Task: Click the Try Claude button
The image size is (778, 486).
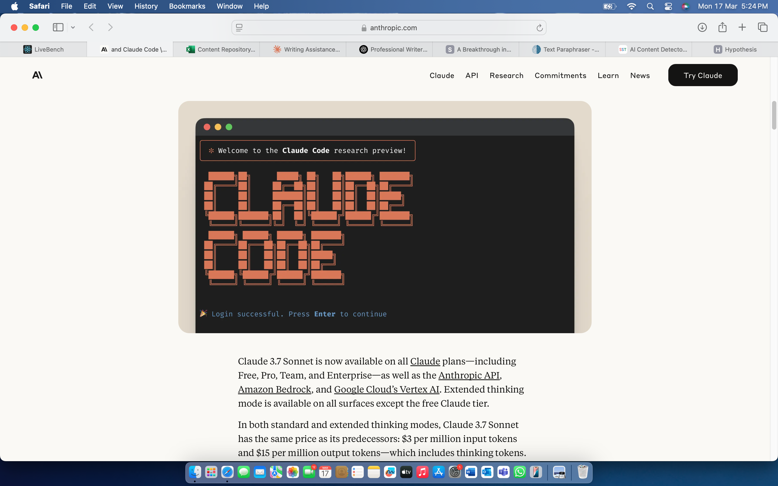Action: 703,75
